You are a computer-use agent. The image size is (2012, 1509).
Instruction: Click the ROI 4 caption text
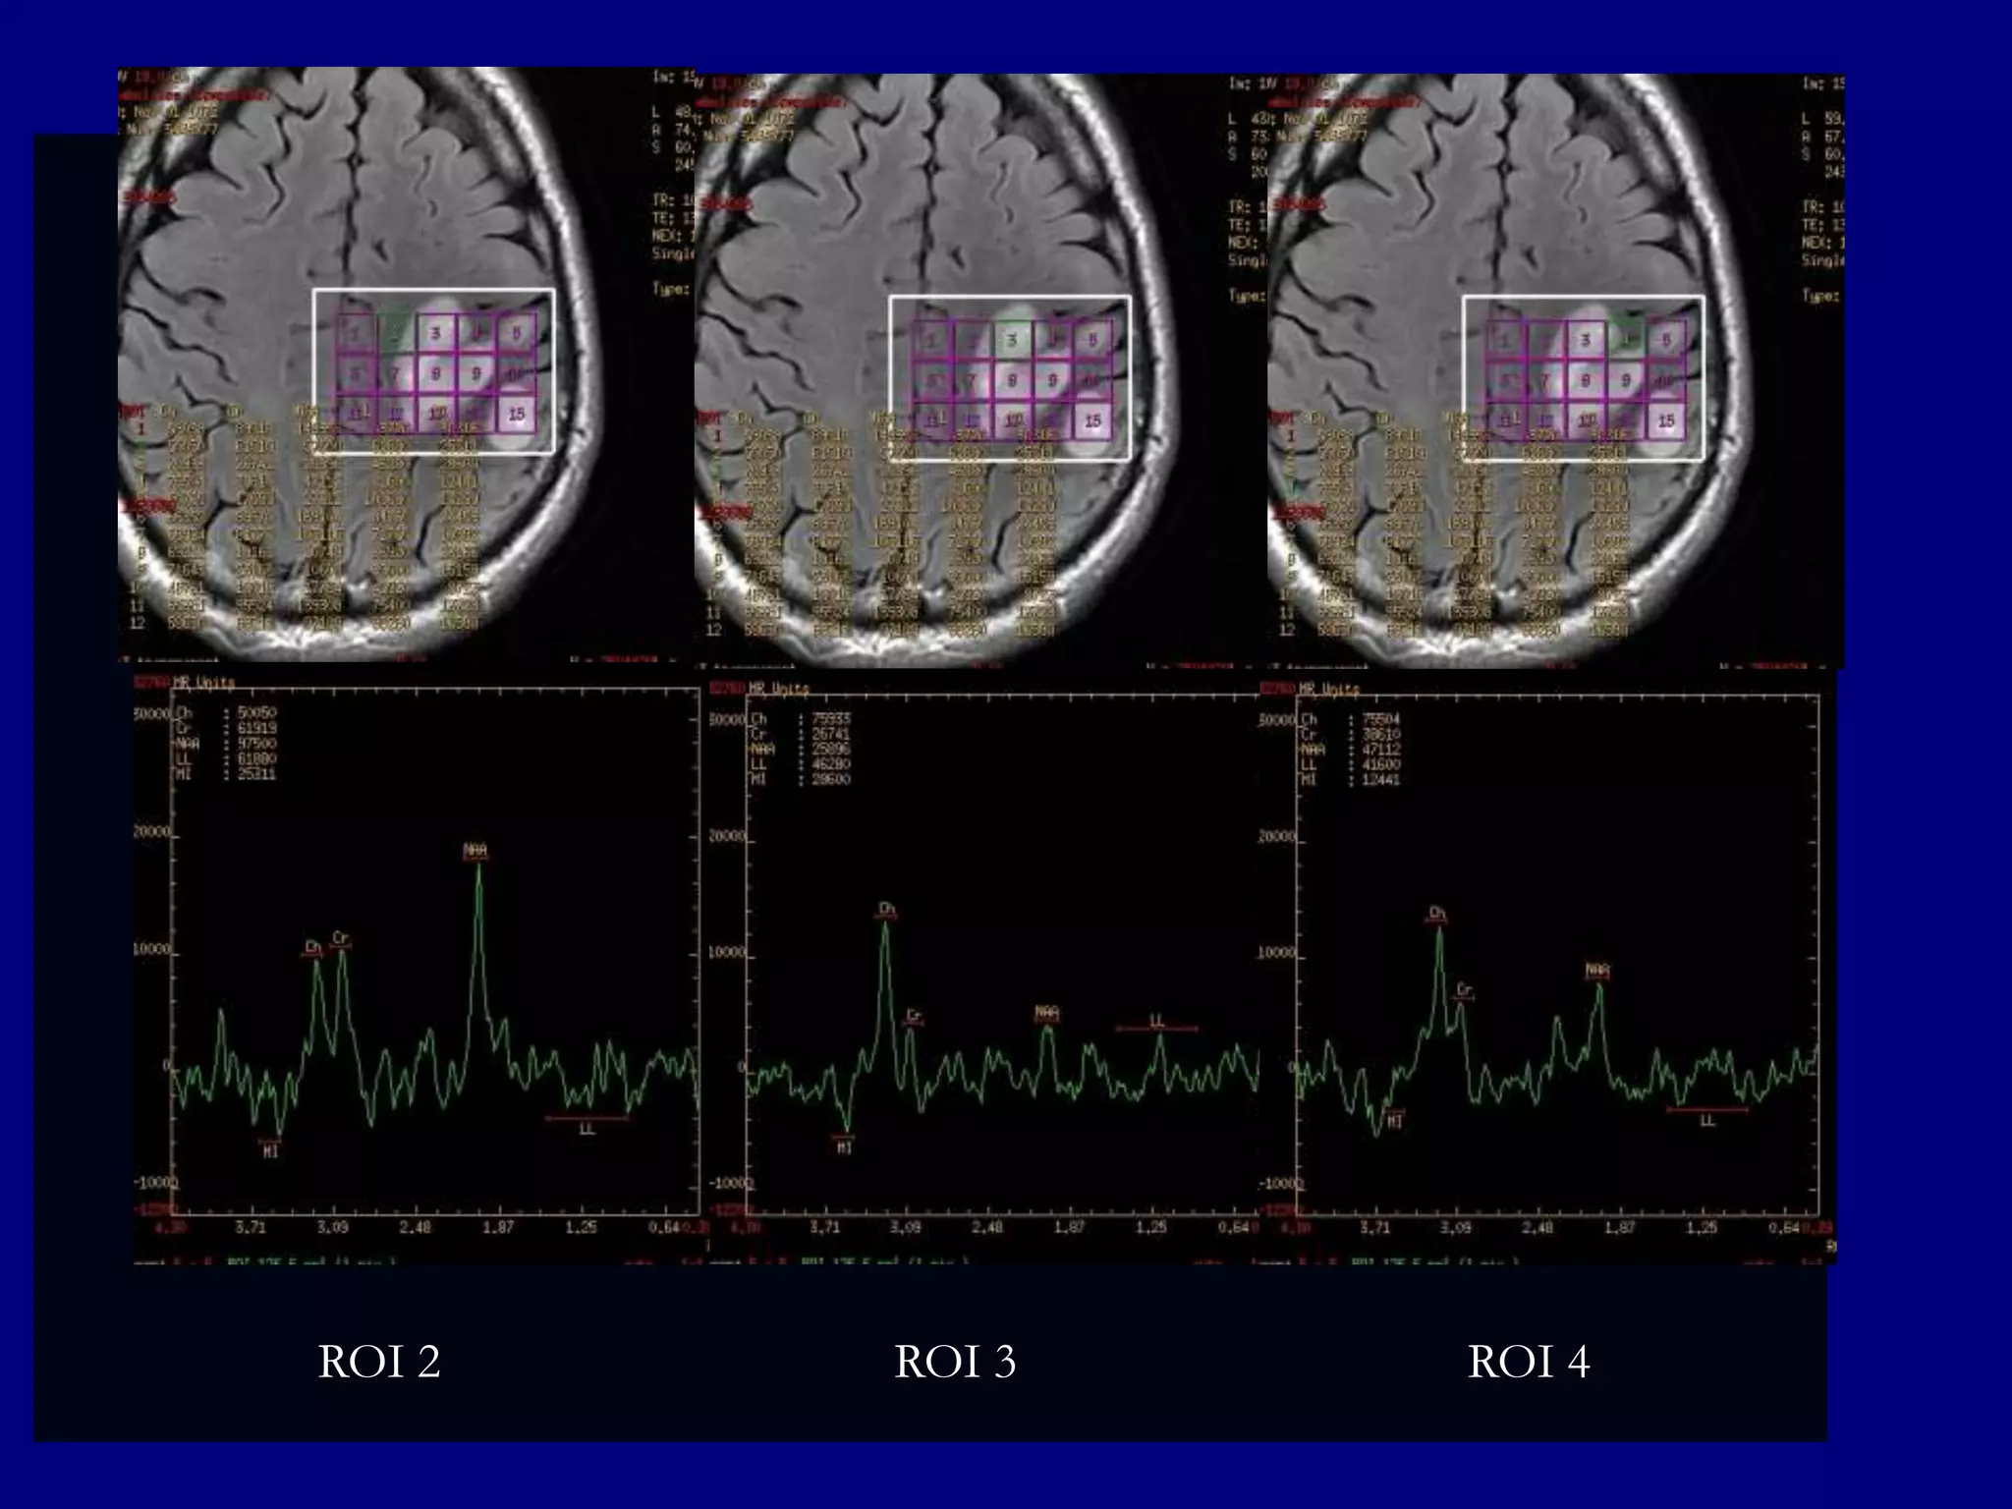(1528, 1362)
